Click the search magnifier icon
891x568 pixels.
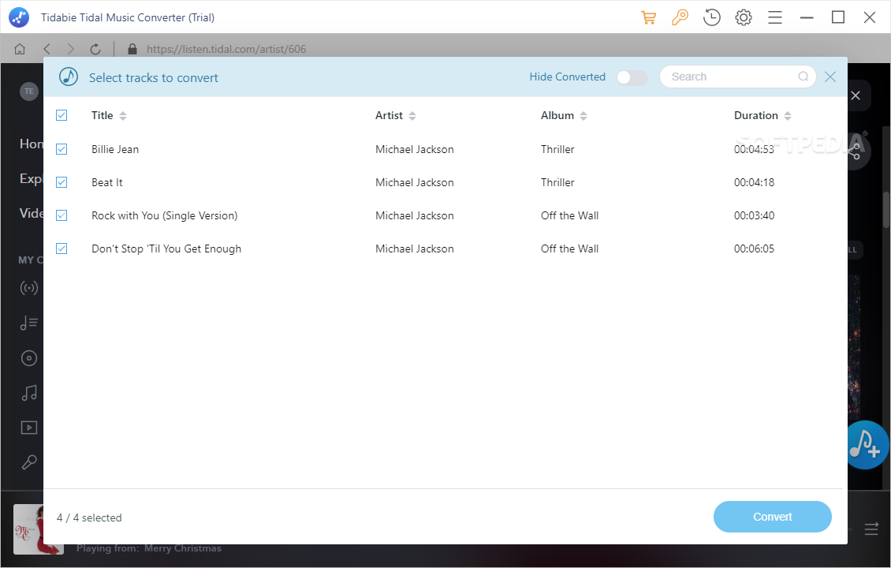(803, 77)
